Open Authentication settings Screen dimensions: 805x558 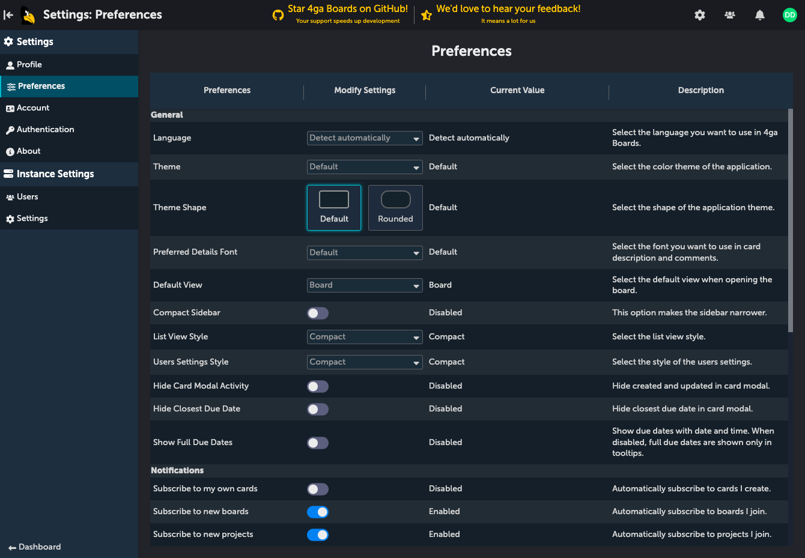[69, 130]
